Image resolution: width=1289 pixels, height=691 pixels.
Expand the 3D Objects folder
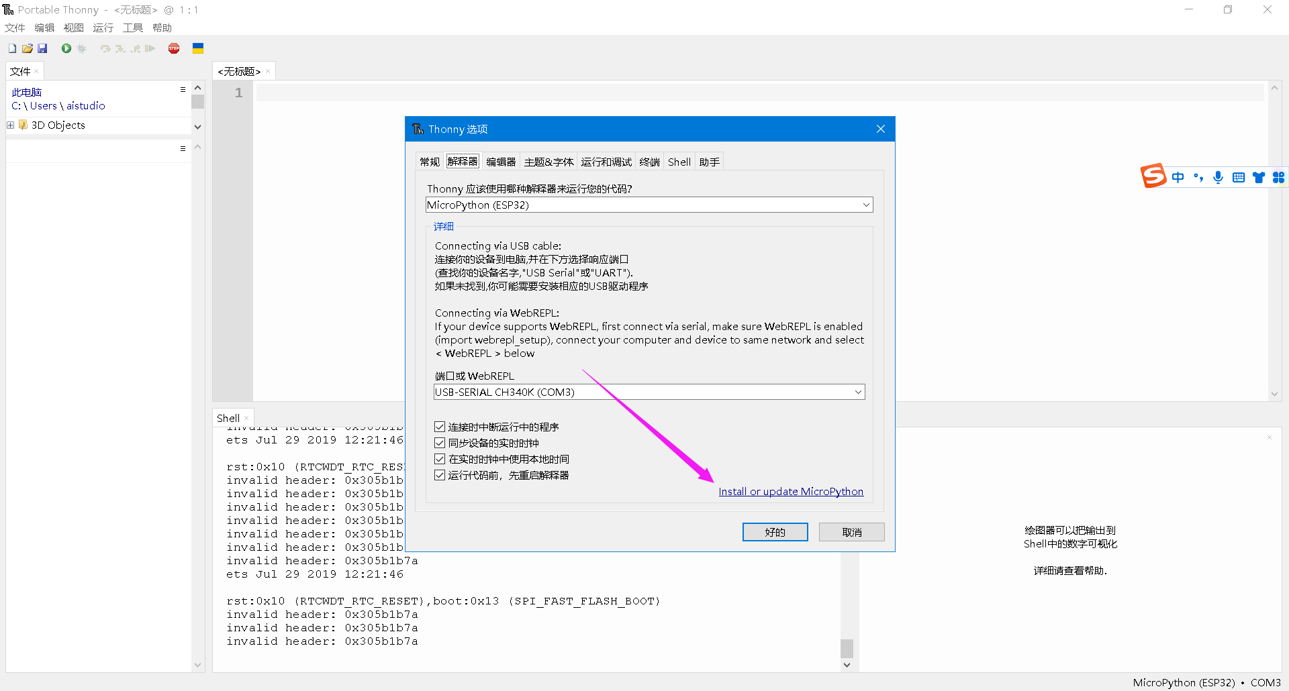(x=11, y=125)
